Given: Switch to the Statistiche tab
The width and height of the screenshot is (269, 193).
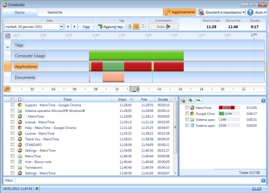Looking at the screenshot, I should click(x=55, y=12).
